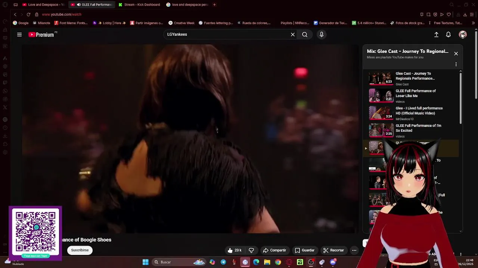Select the GLEE Full Performance tab
Viewport: 478px width, 268px height.
[92, 5]
